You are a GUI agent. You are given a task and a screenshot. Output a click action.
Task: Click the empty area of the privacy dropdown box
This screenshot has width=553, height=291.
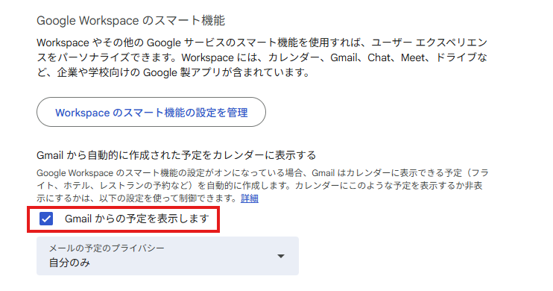tap(212, 256)
